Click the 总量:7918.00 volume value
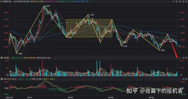 click(16, 58)
